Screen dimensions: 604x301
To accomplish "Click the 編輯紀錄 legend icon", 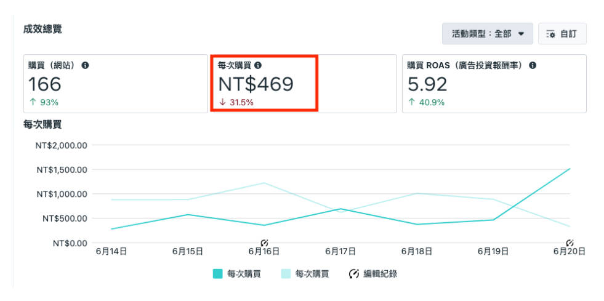I will [x=353, y=274].
